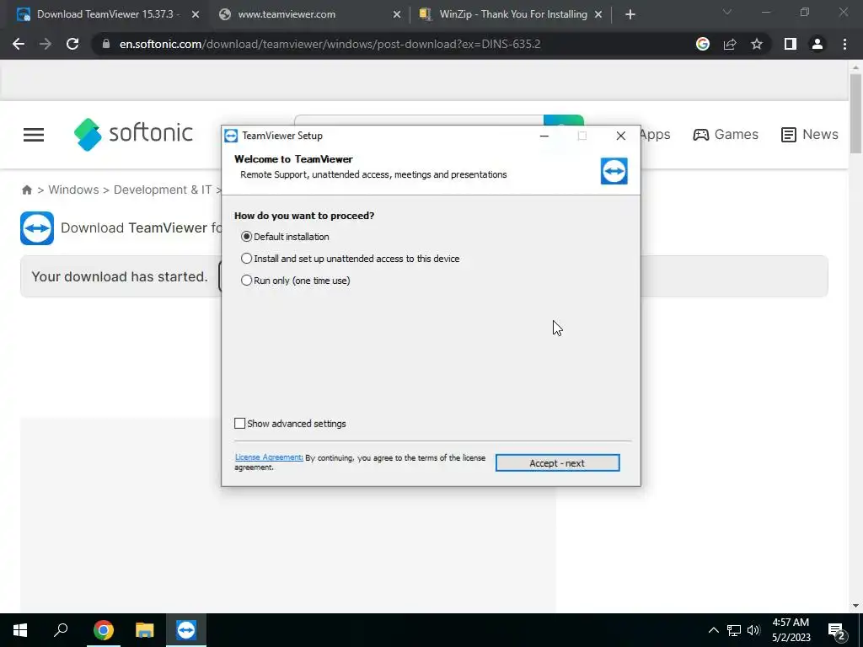Screen dimensions: 863x647
Task: Open the License Agreement link
Action: tap(269, 457)
